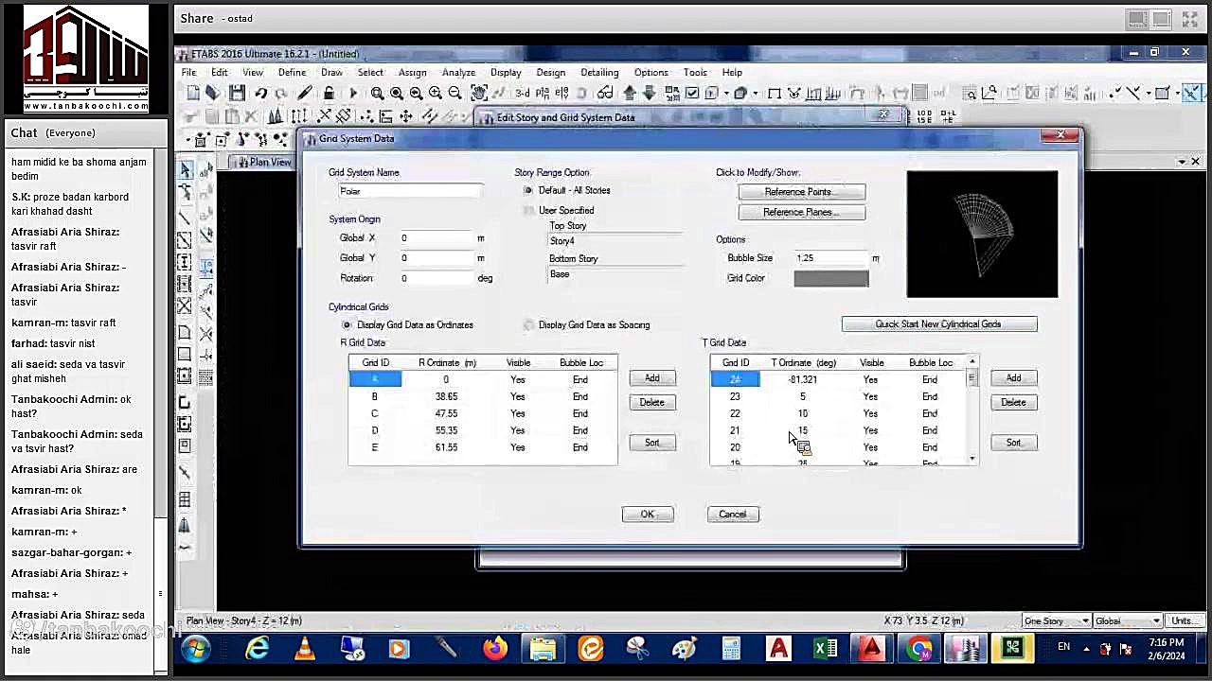The width and height of the screenshot is (1212, 681).
Task: Click the Grid System Name input field
Action: (x=409, y=191)
